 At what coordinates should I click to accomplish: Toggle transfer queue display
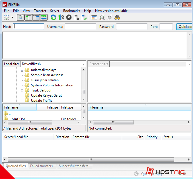pos(44,17)
